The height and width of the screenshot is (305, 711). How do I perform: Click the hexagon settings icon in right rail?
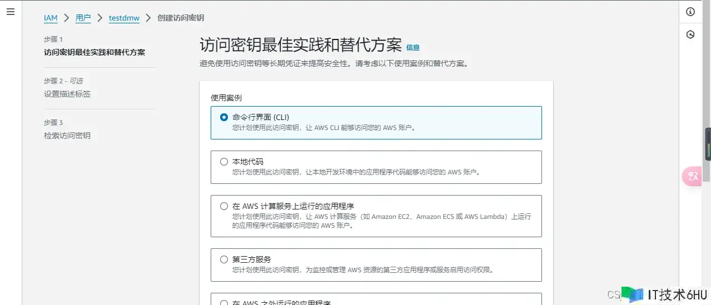(690, 34)
